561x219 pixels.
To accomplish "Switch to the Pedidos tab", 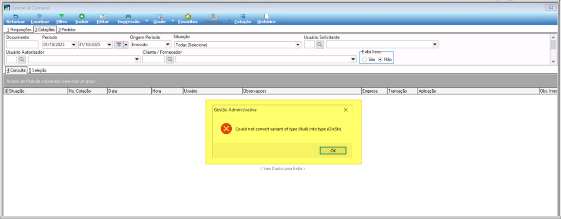I will click(x=67, y=30).
